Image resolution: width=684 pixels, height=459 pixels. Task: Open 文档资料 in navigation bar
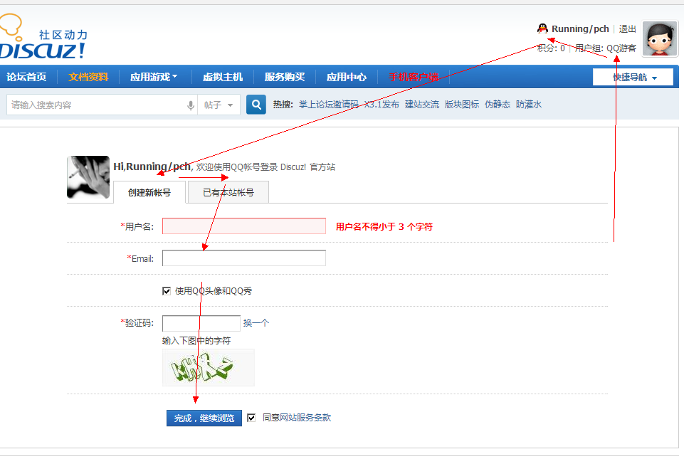tap(88, 78)
